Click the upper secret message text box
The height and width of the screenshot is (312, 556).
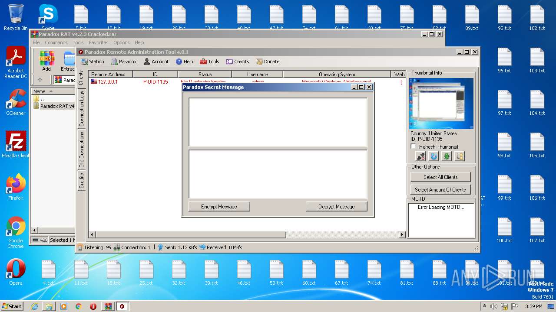278,122
